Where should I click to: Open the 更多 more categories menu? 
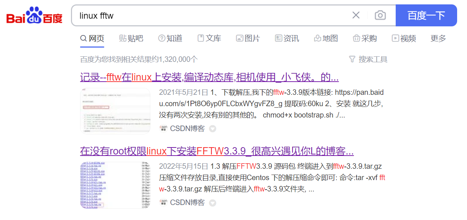pyautogui.click(x=438, y=38)
